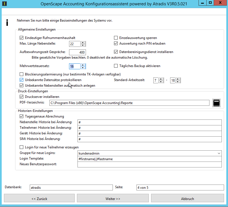
Task: Click the Datenbank field
Action: coord(71,188)
